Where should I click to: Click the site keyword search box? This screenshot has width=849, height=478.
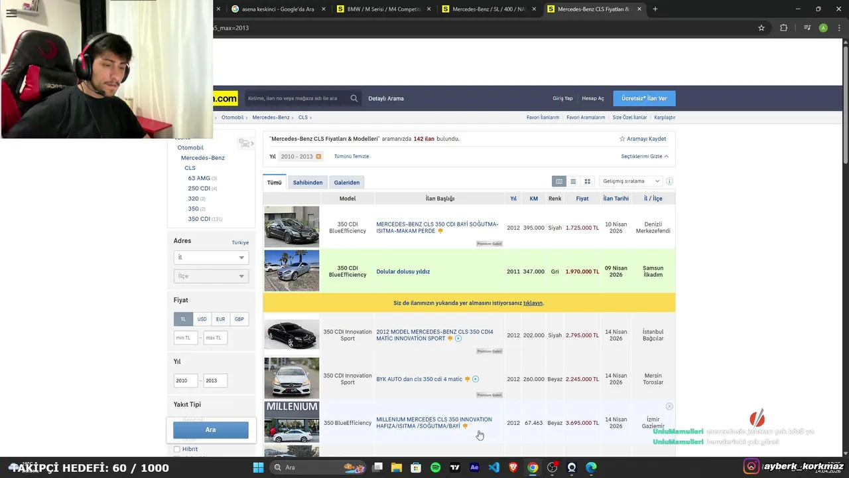tap(296, 98)
